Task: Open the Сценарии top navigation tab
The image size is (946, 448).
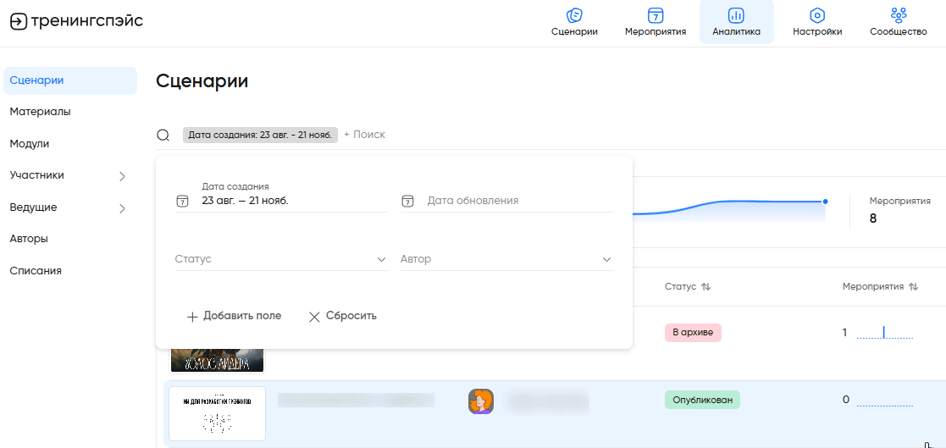Action: click(x=574, y=22)
